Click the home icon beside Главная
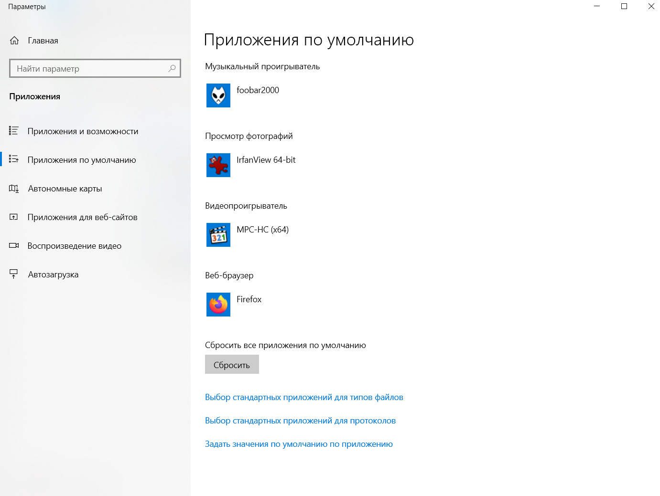This screenshot has height=496, width=660. [x=14, y=41]
